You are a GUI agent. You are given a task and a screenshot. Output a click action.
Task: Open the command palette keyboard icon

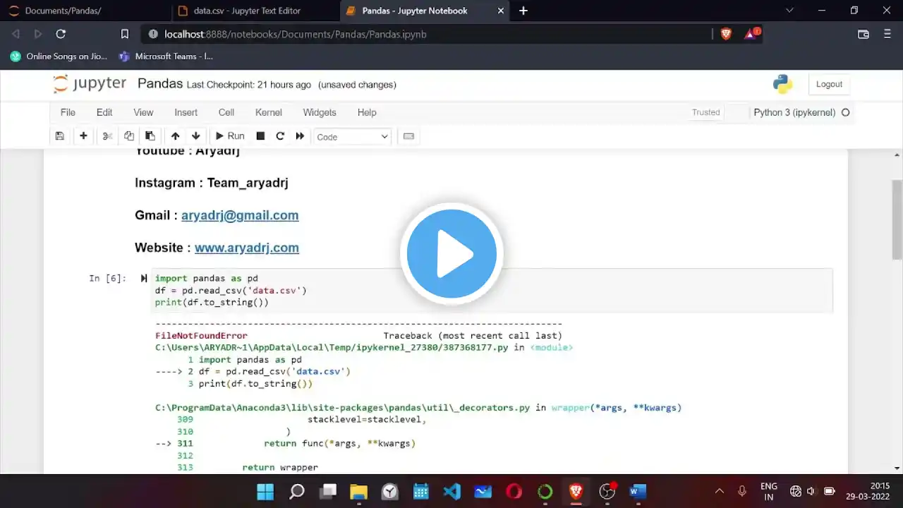coord(408,136)
